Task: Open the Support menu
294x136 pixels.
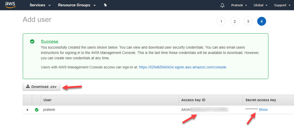Action: pyautogui.click(x=282, y=5)
